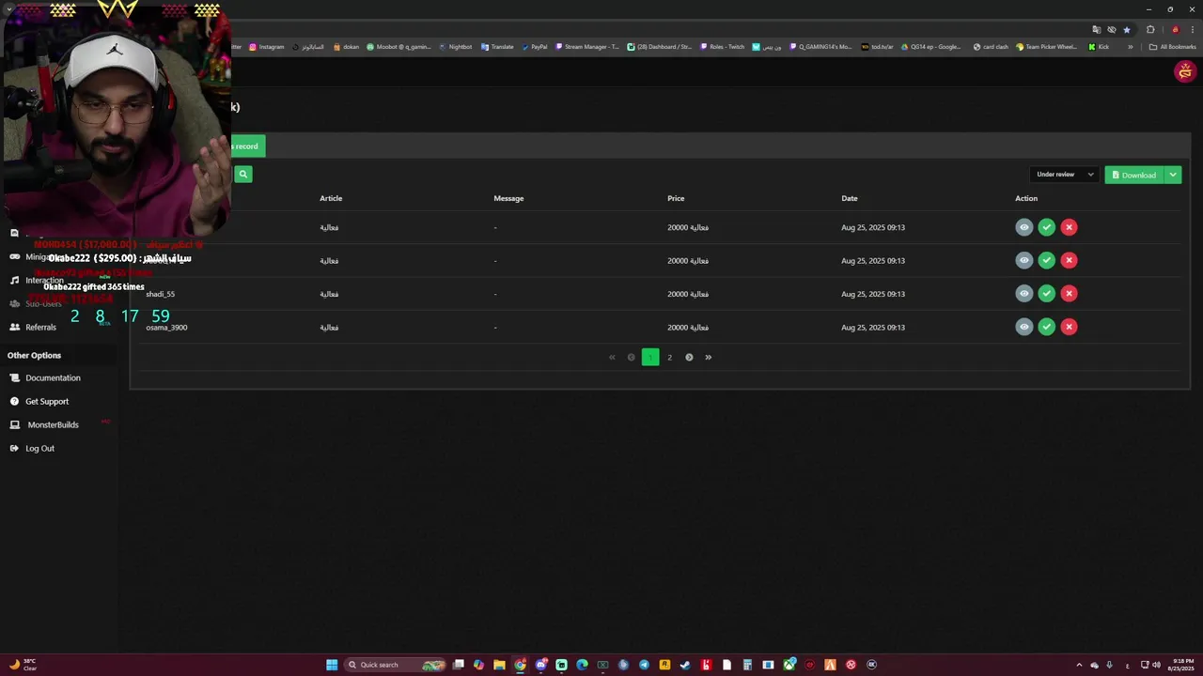This screenshot has width=1203, height=676.
Task: Open Chrome three-dot menu
Action: click(x=1193, y=29)
